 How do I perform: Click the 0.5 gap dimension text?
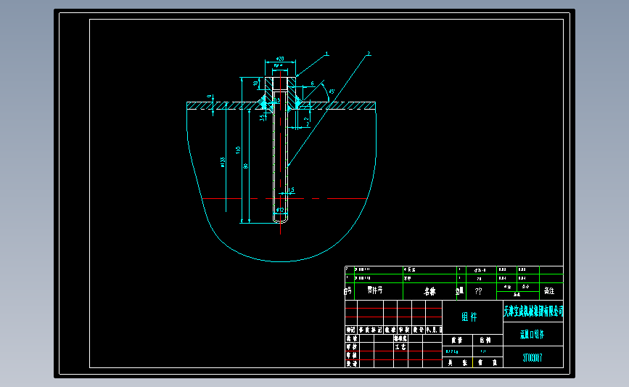[277, 100]
